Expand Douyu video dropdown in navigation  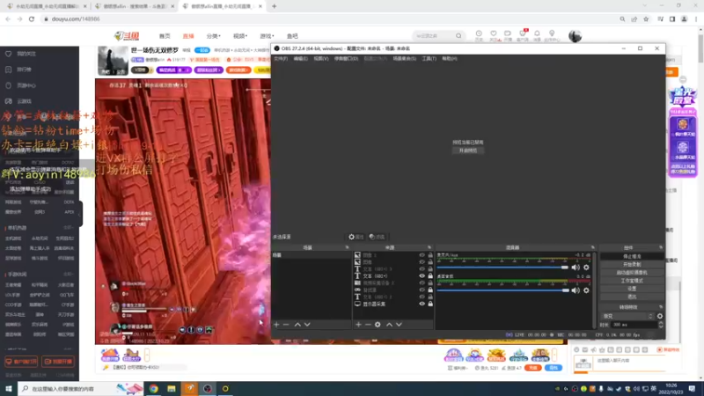tap(239, 36)
